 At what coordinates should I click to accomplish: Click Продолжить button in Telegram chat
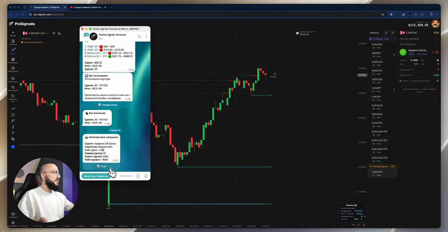pos(108,105)
